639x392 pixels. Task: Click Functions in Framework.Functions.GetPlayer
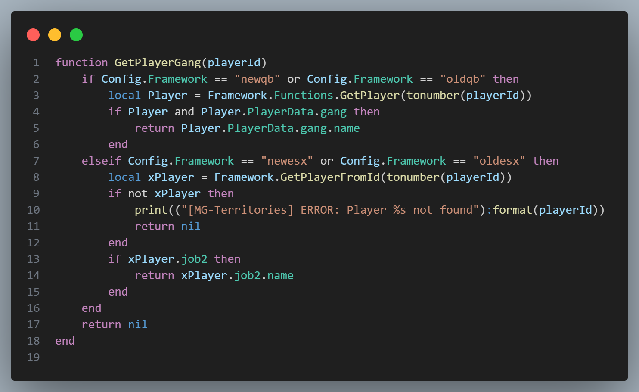point(304,96)
